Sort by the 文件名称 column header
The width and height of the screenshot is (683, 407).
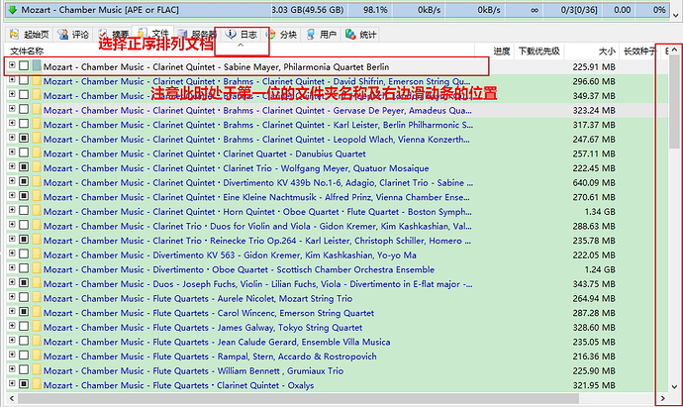(x=27, y=51)
